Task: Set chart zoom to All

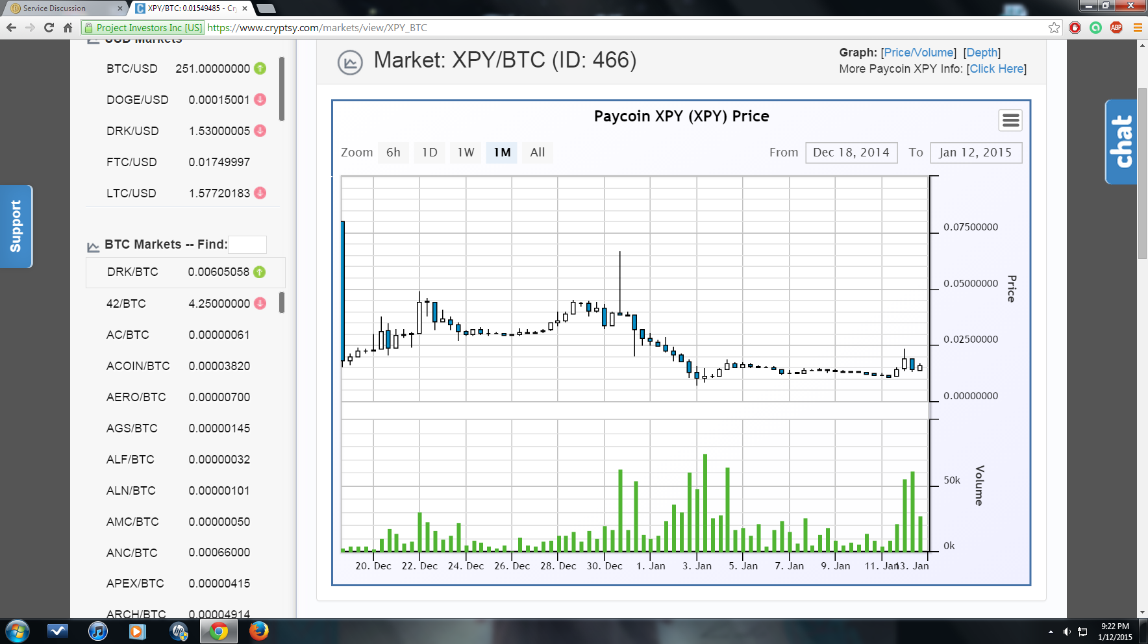Action: click(x=538, y=153)
